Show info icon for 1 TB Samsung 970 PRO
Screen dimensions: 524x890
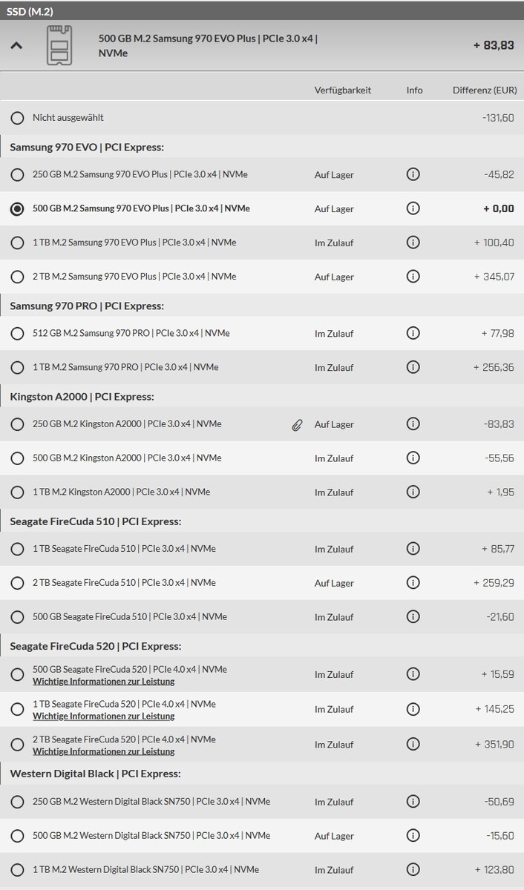413,367
